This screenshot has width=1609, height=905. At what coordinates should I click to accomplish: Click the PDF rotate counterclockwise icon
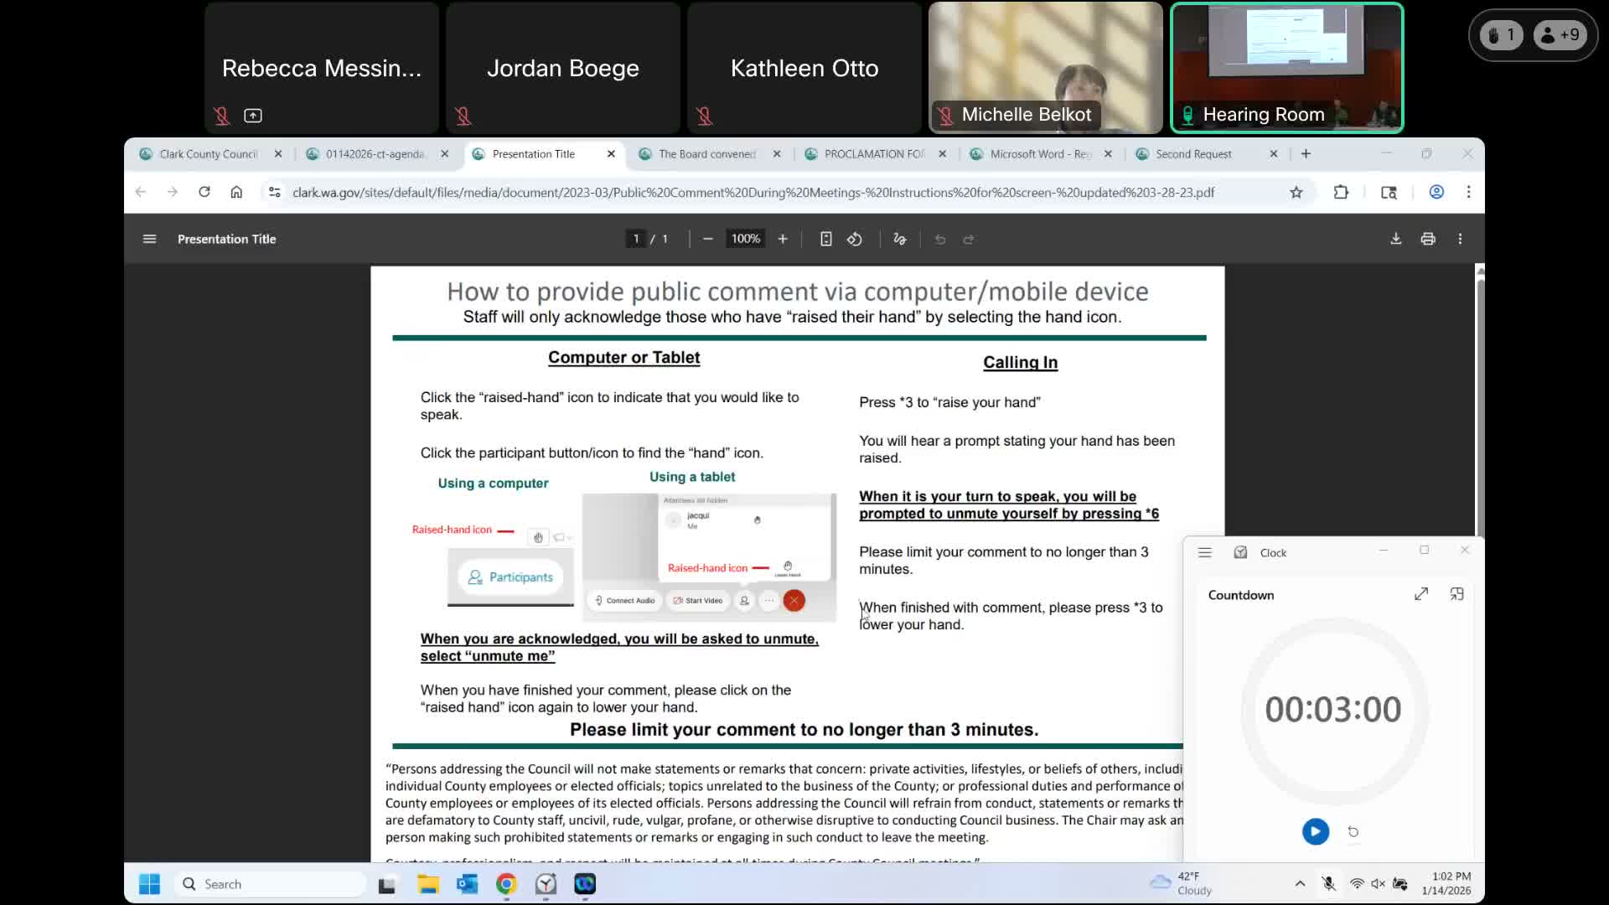(x=854, y=239)
